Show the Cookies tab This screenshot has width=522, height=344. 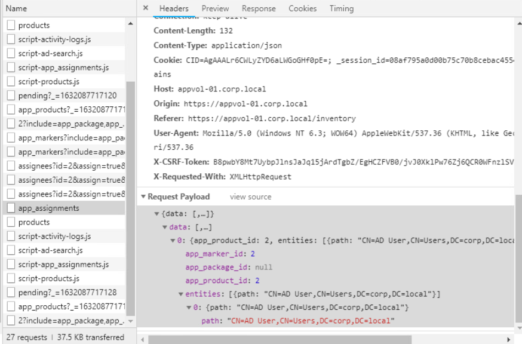click(302, 8)
